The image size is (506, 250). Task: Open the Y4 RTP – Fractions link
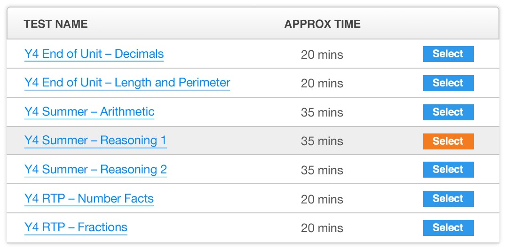pos(76,227)
